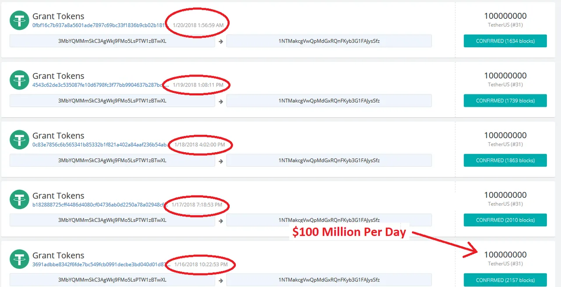Click the CONFIRMED (2010 blocks) button
The width and height of the screenshot is (561, 287).
(x=505, y=220)
